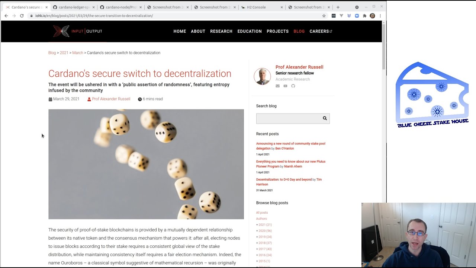Image resolution: width=476 pixels, height=268 pixels.
Task: Open the blue double-chevron extension icon
Action: (349, 16)
